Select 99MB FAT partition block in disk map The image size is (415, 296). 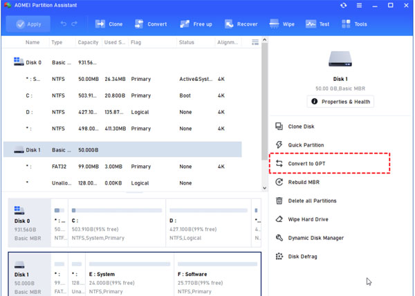(59, 275)
